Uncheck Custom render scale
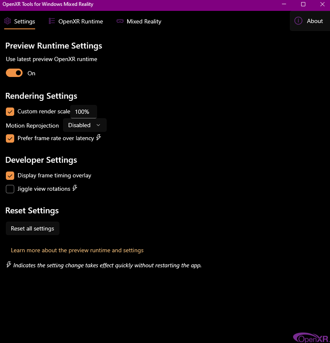 click(x=10, y=112)
